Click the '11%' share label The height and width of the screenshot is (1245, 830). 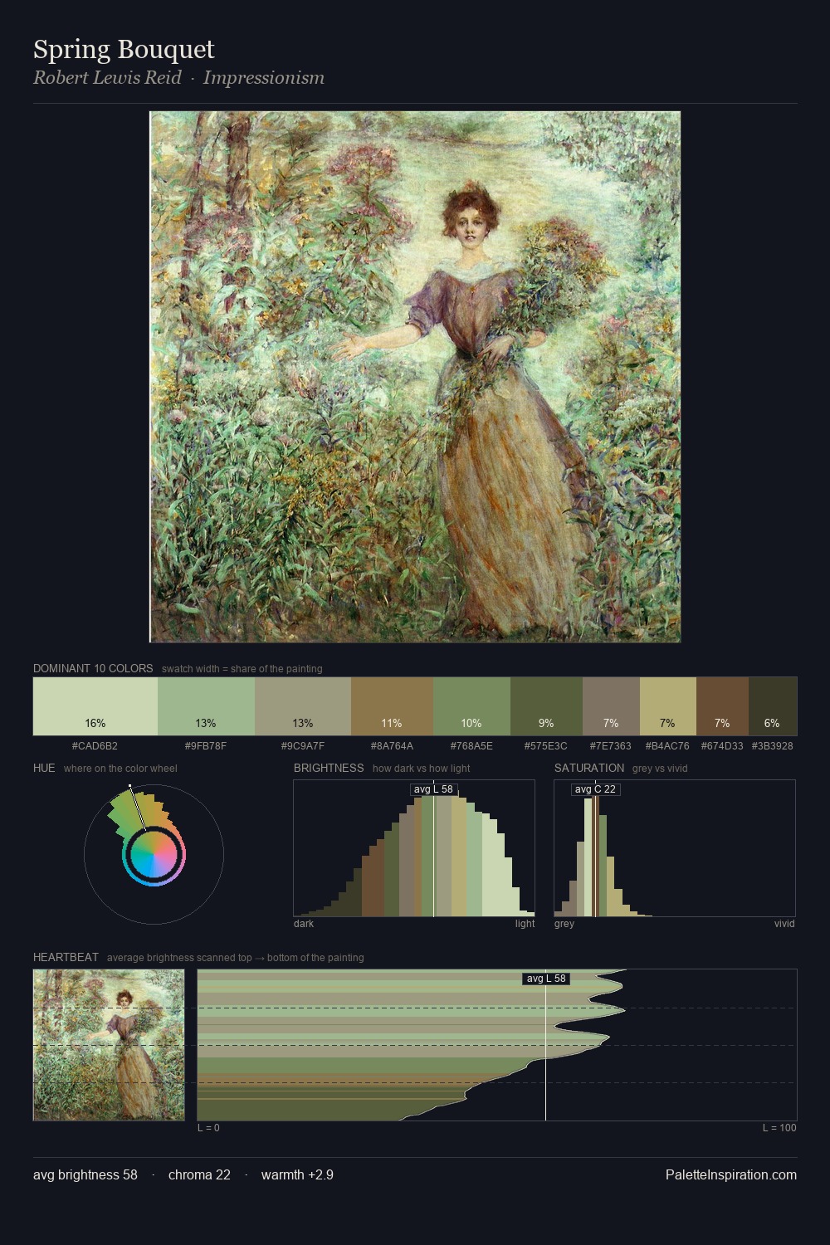pyautogui.click(x=392, y=723)
